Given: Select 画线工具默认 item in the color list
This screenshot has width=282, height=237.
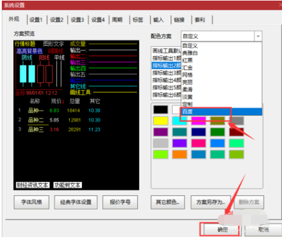Looking at the screenshot, I should click(x=167, y=51).
